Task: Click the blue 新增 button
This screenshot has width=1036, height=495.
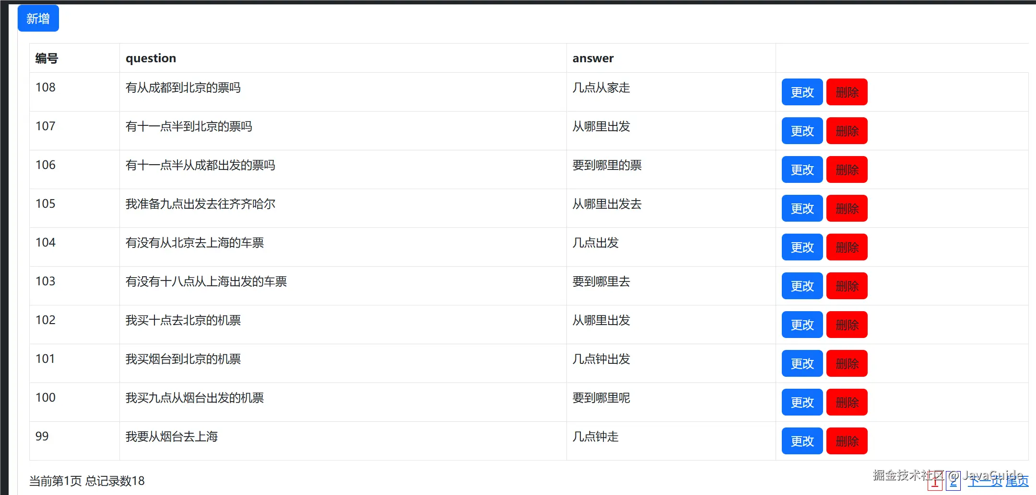Action: pyautogui.click(x=38, y=19)
